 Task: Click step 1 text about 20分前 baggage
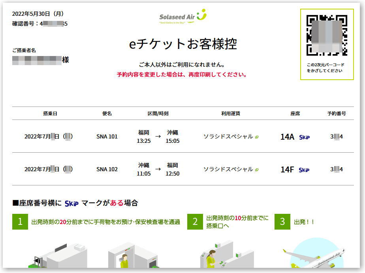[x=106, y=222]
